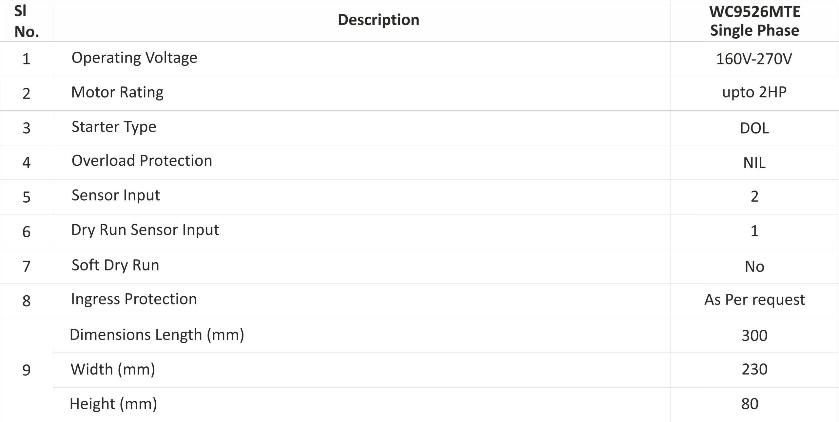Image resolution: width=839 pixels, height=422 pixels.
Task: Click the Width (mm) label
Action: pyautogui.click(x=113, y=369)
